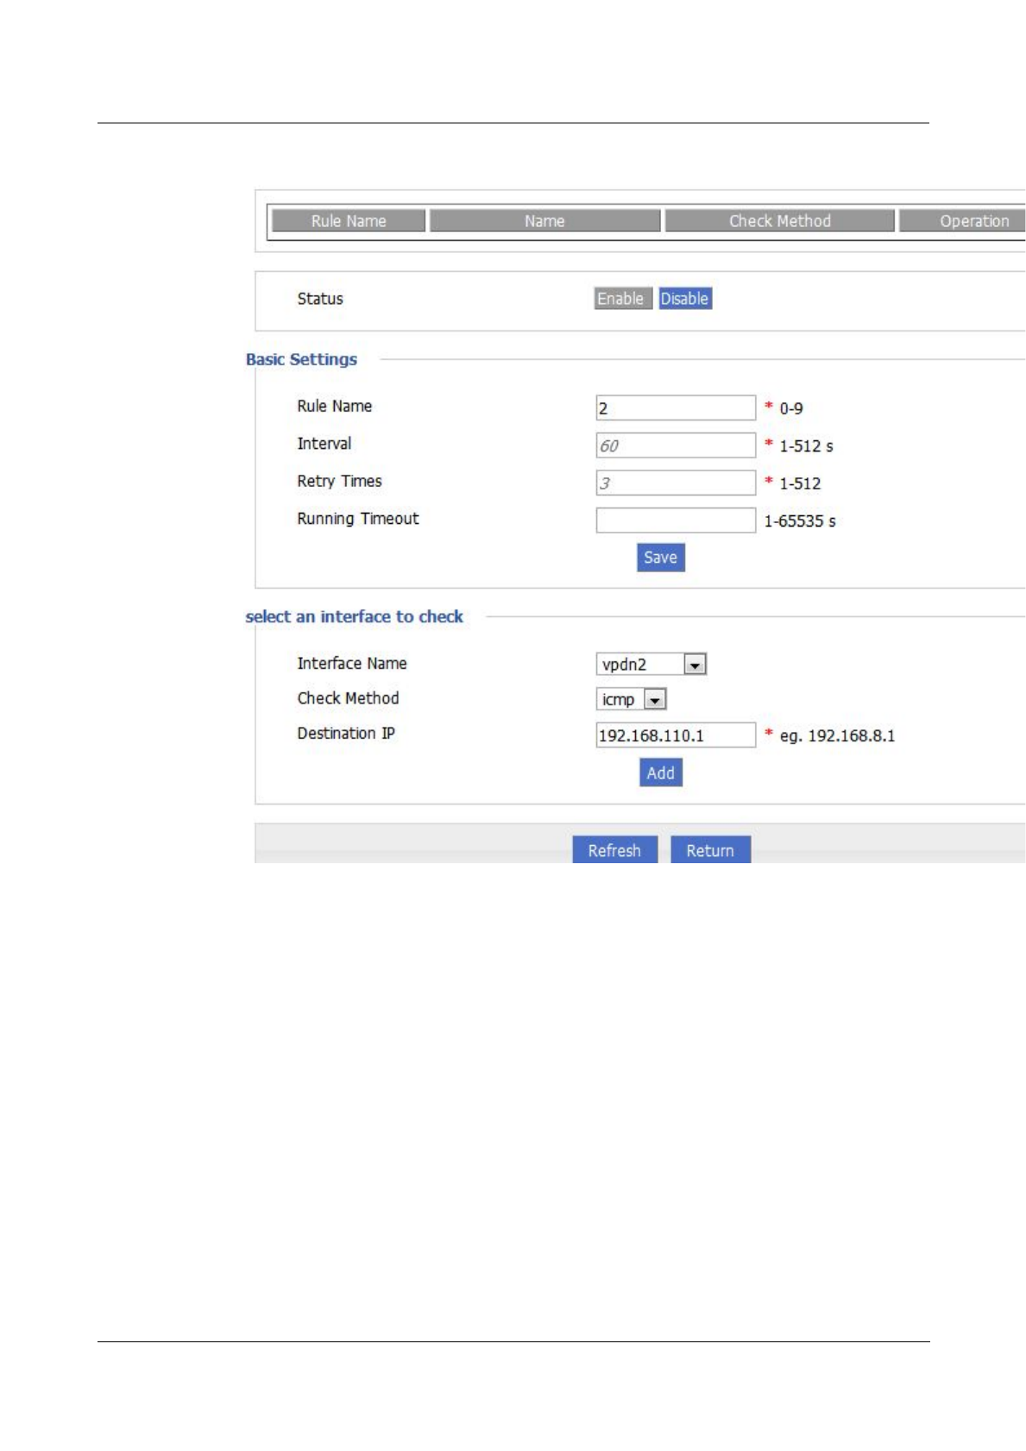This screenshot has width=1026, height=1451.
Task: Click the empty Running Timeout field
Action: [676, 520]
